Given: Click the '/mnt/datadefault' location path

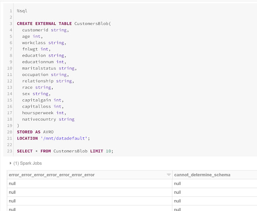Looking at the screenshot, I should (x=64, y=138).
